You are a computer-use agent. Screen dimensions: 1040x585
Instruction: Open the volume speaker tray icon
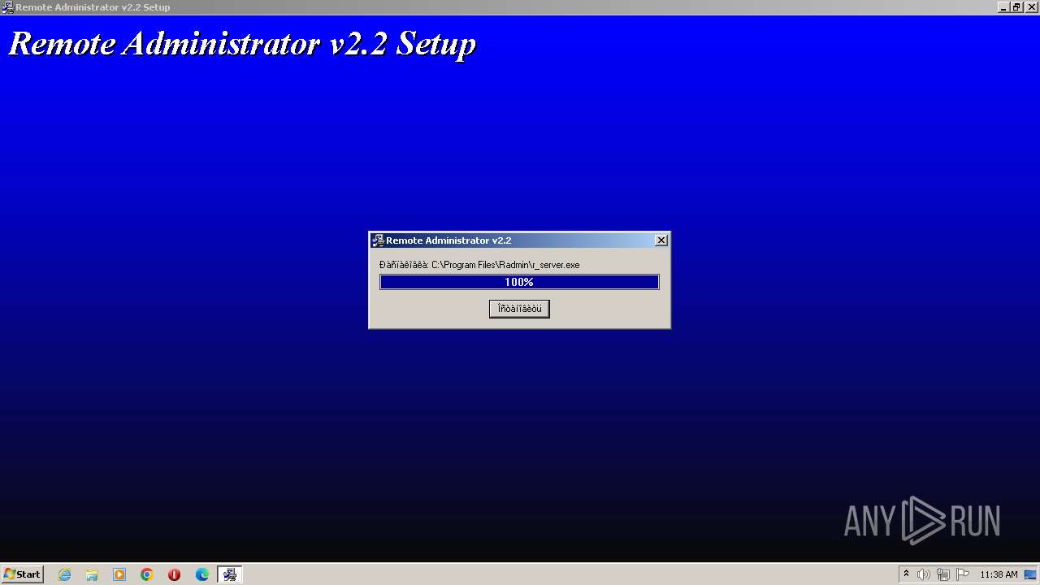click(924, 574)
